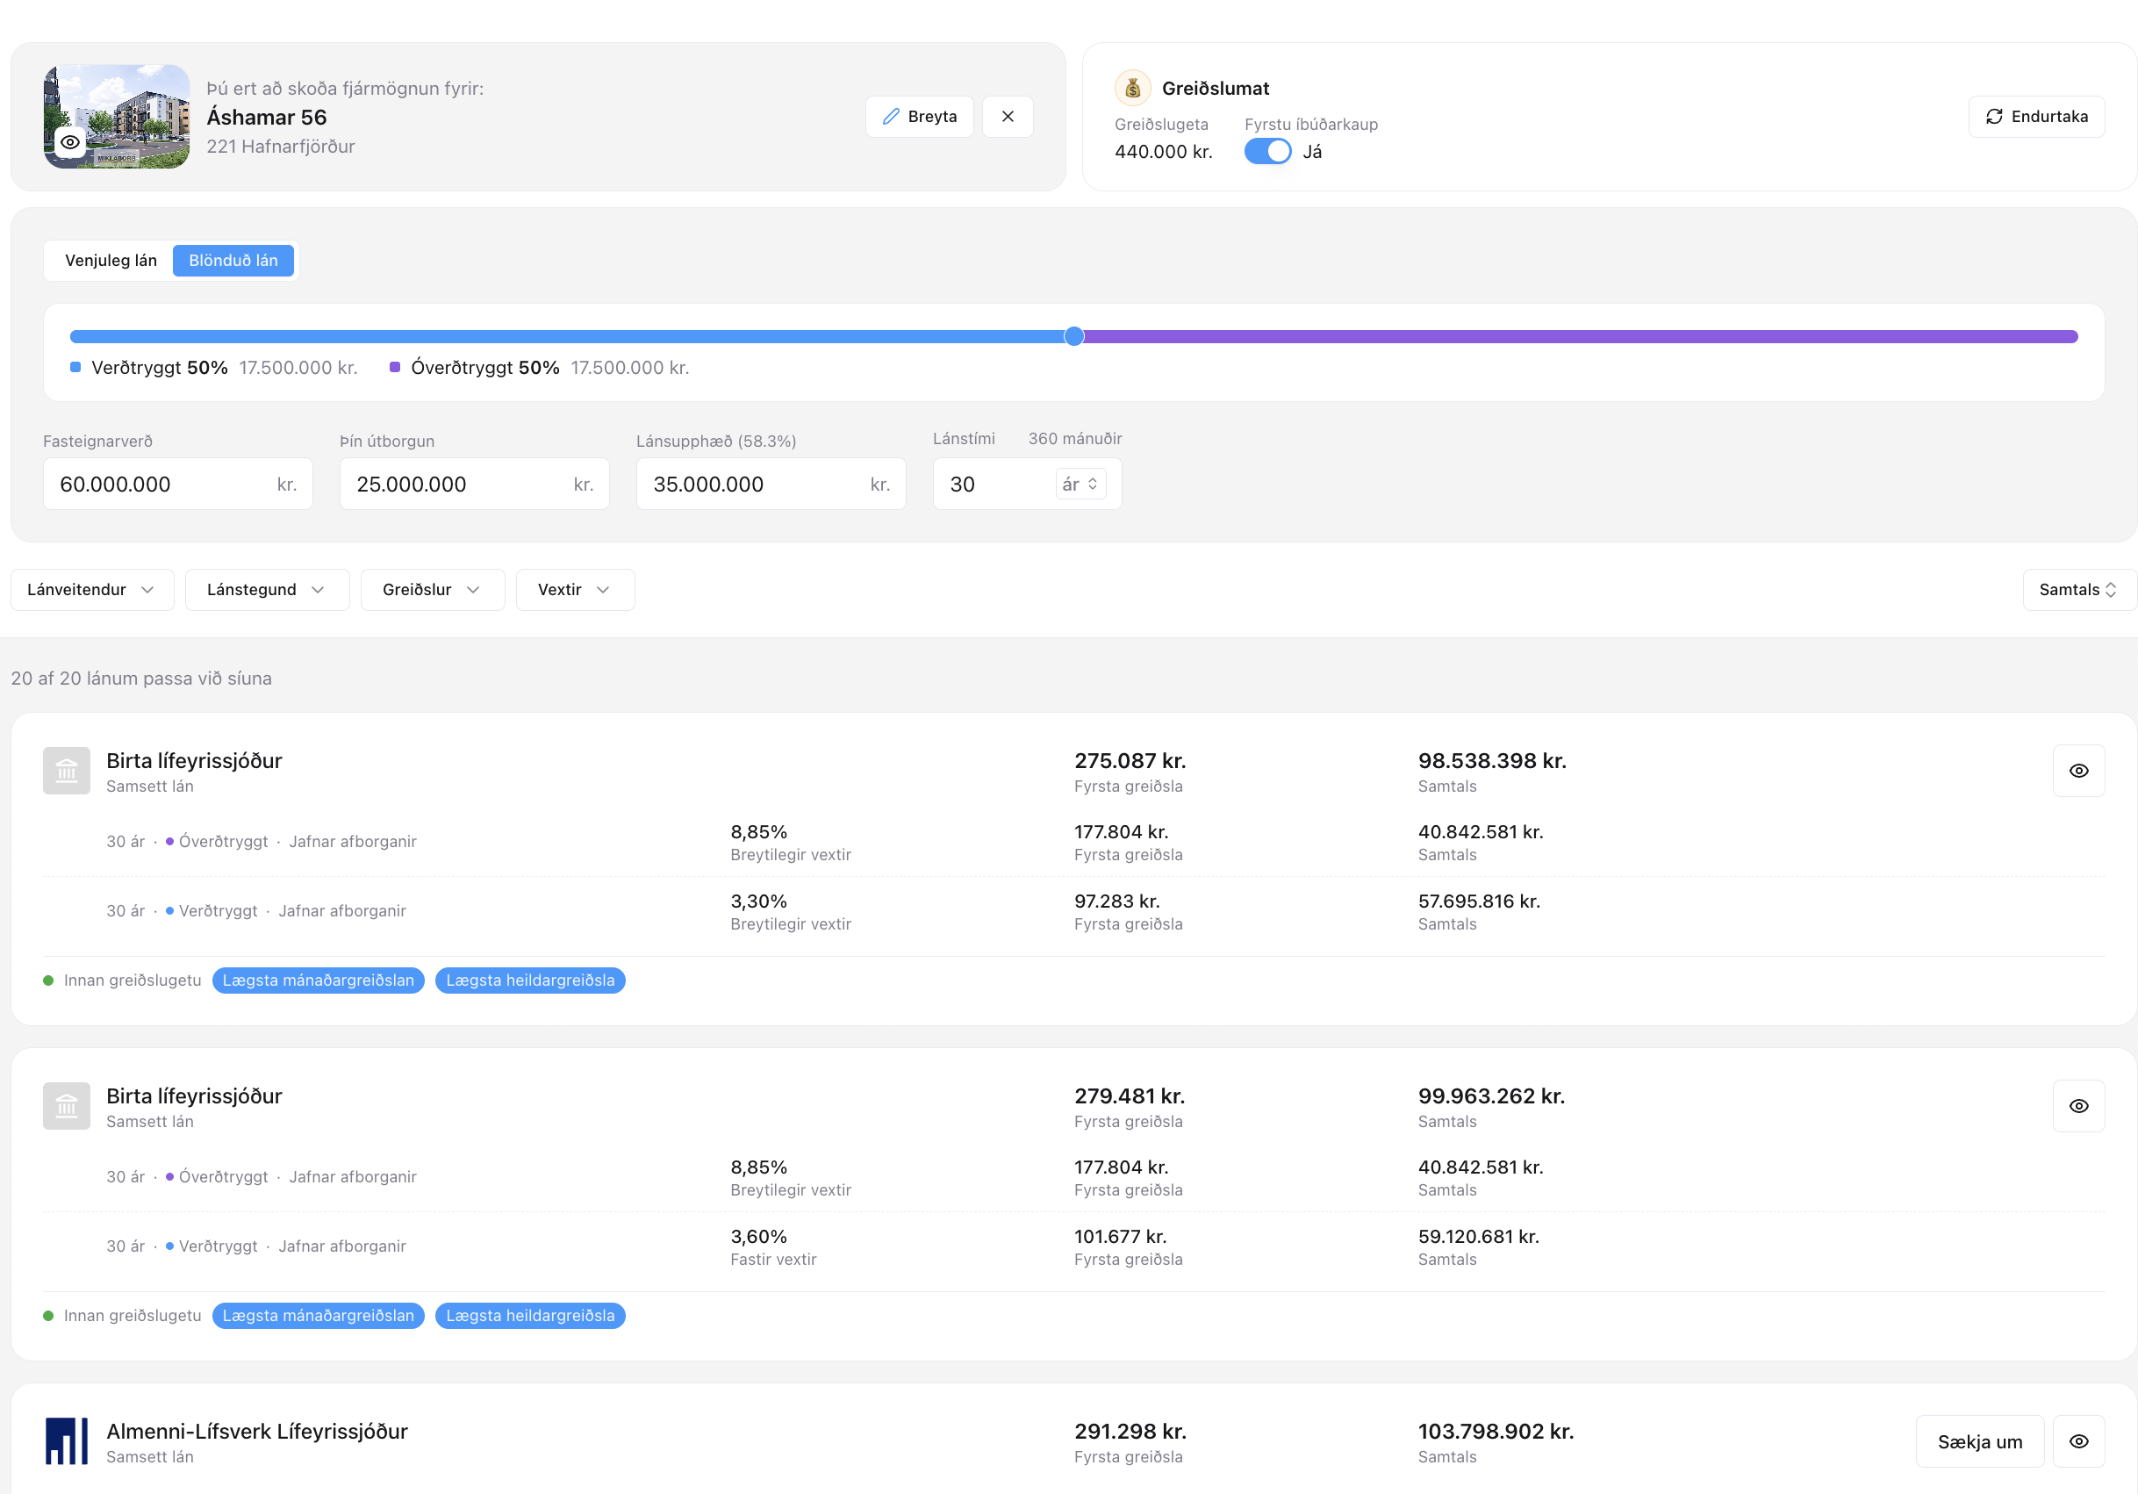Click the money bag Greiðslumat icon
The width and height of the screenshot is (2138, 1494).
coord(1132,89)
